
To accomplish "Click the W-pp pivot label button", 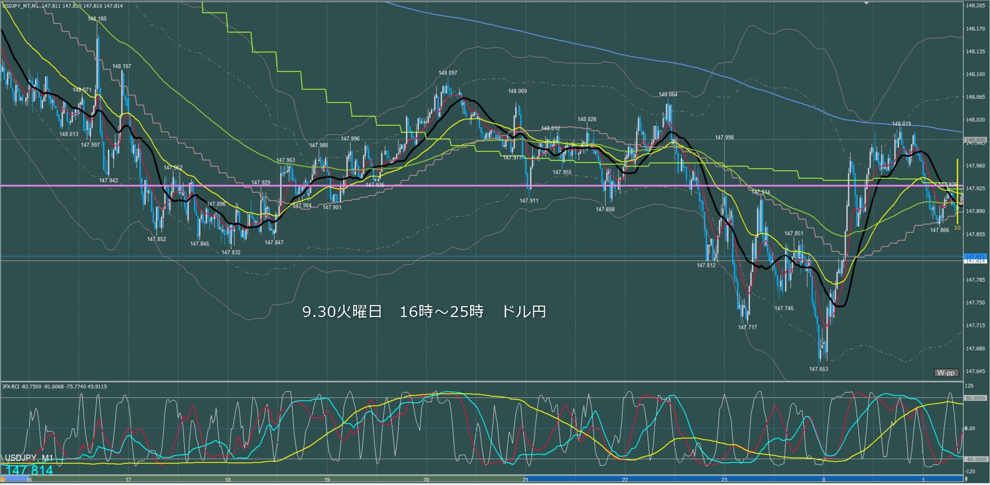I will click(946, 373).
